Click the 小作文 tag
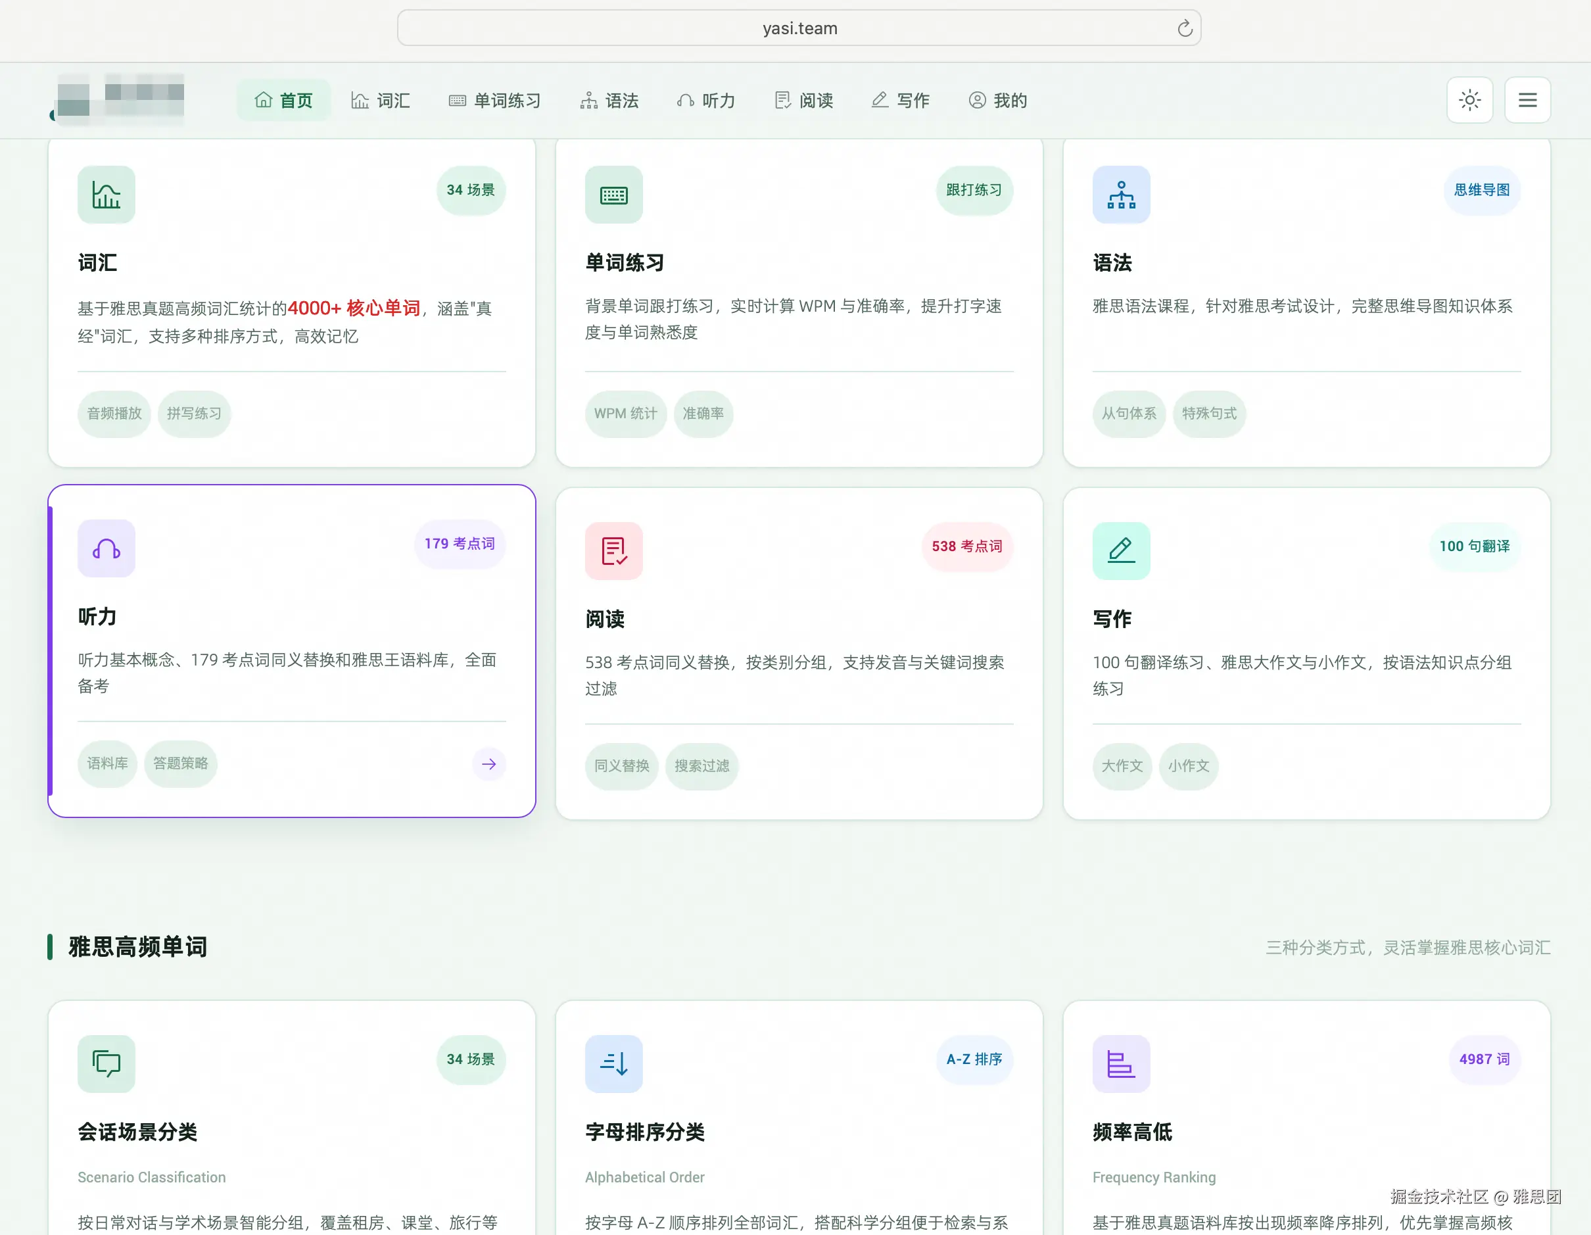This screenshot has width=1591, height=1235. pyautogui.click(x=1188, y=767)
